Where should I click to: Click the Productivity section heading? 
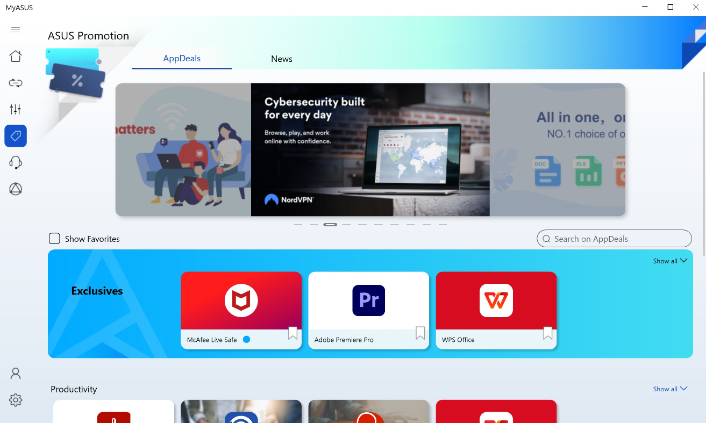coord(74,389)
